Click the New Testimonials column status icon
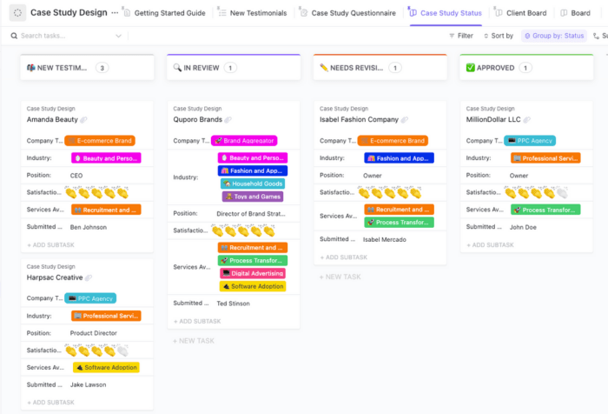This screenshot has width=608, height=414. (31, 68)
